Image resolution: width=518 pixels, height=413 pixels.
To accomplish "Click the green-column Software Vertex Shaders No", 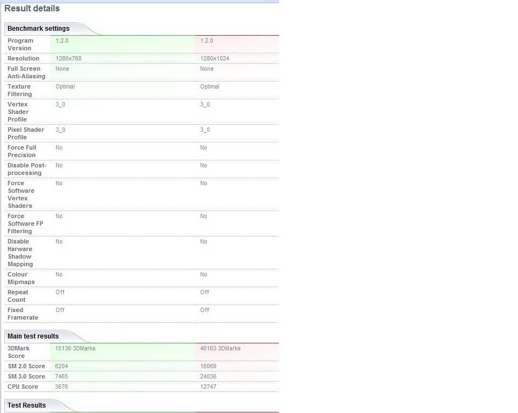I will point(59,184).
